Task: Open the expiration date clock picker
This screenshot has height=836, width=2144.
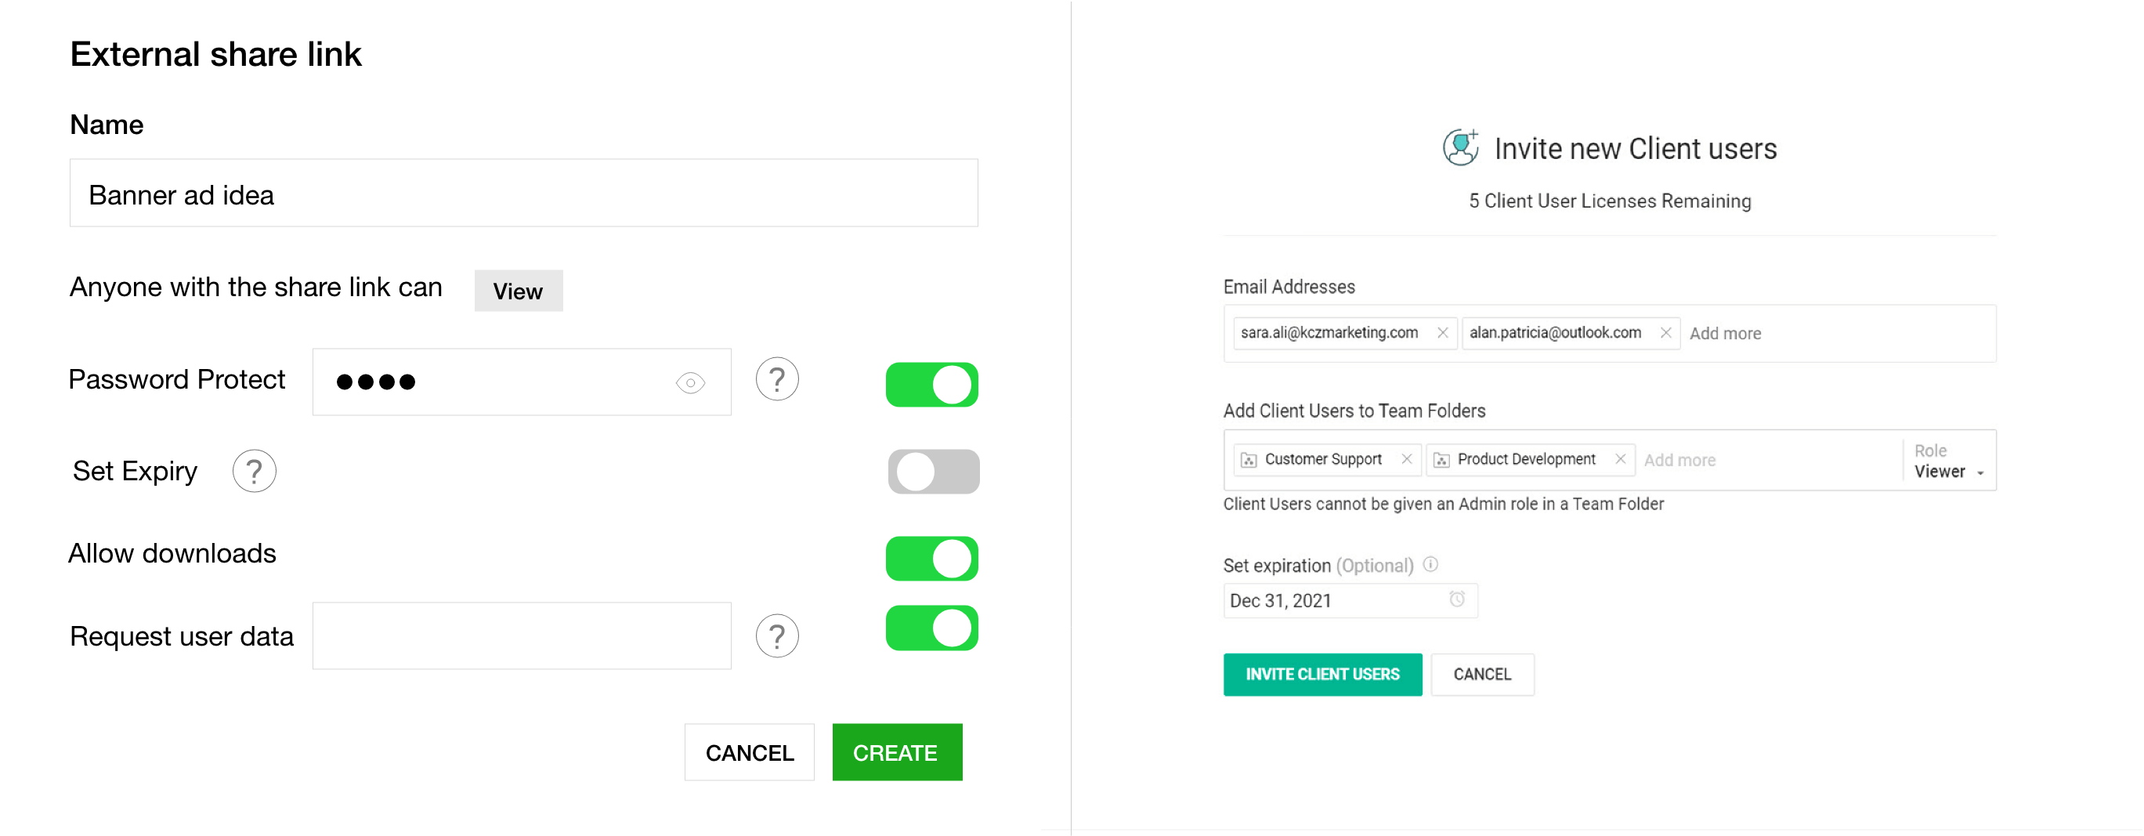Action: (1456, 599)
